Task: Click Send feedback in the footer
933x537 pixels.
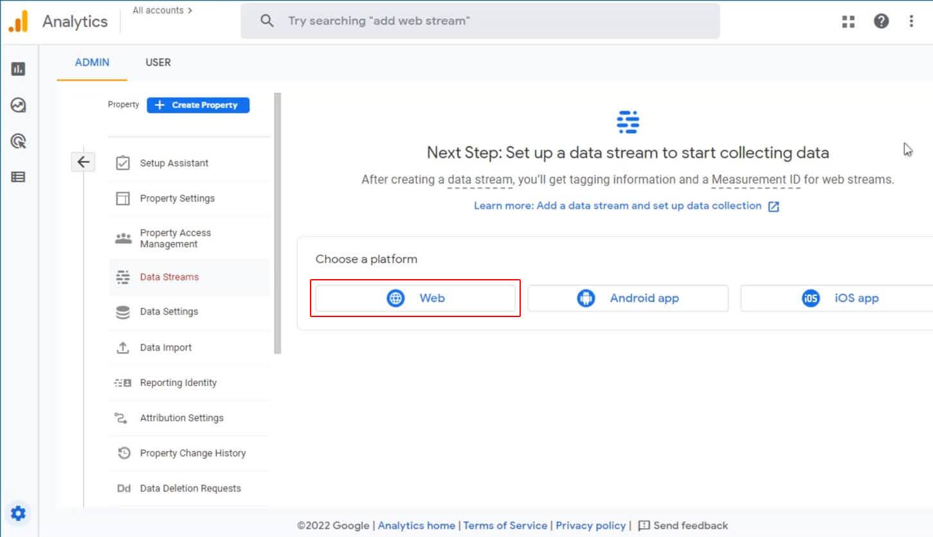Action: [x=691, y=526]
